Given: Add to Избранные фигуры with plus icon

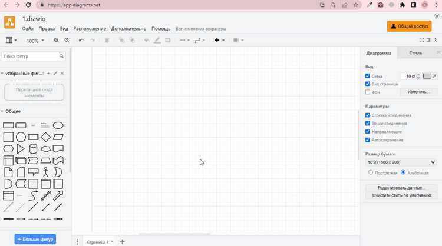Looking at the screenshot, I should (x=48, y=73).
